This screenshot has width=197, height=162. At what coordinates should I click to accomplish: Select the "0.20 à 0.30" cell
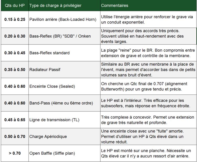click(15, 36)
